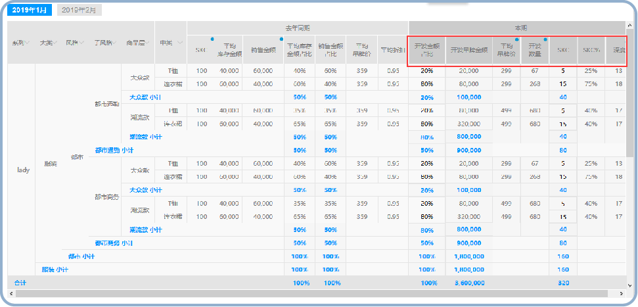Click the 都市通勤 sub-style cell
The width and height of the screenshot is (638, 307).
(x=107, y=104)
